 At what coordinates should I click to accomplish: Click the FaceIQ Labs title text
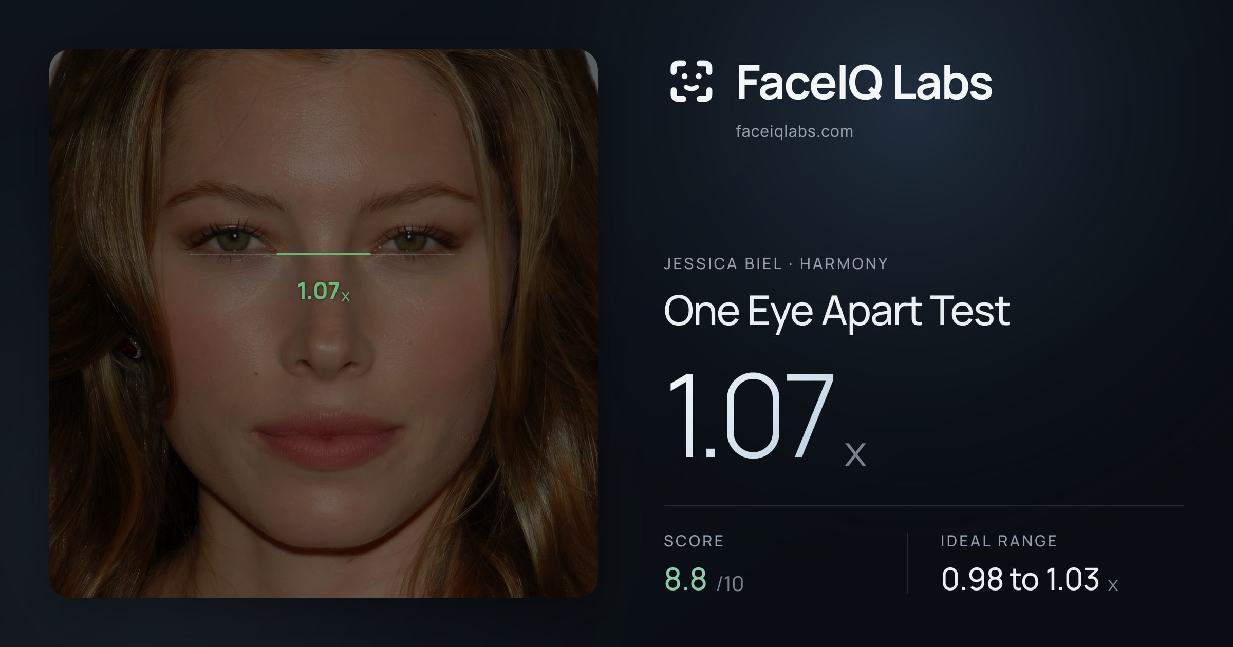pyautogui.click(x=865, y=82)
